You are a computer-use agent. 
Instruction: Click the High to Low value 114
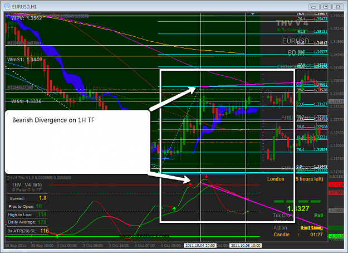pyautogui.click(x=42, y=215)
